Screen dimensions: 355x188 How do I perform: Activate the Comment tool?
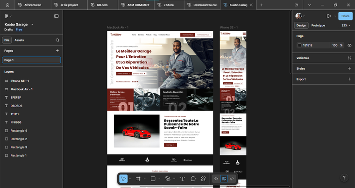pos(193,179)
